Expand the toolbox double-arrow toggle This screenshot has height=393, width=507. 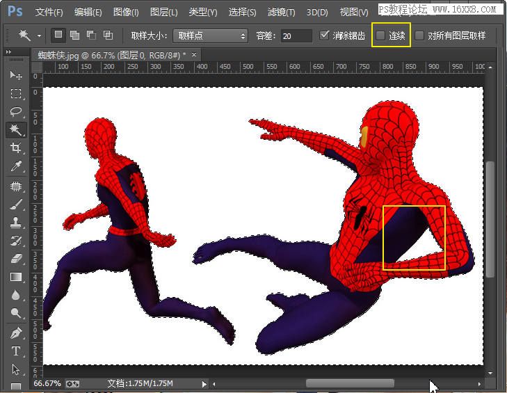point(9,51)
